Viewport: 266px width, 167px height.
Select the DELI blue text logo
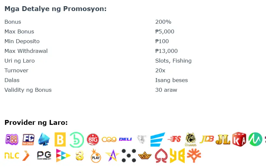[126, 139]
